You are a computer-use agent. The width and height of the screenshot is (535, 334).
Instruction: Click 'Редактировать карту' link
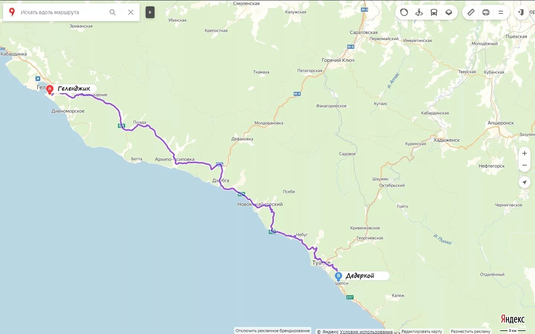point(422,331)
